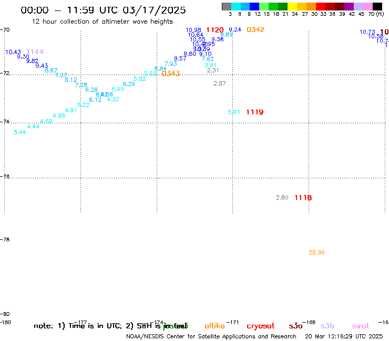
Task: Click the bright red swatch in the color legend
Action: 321,6
